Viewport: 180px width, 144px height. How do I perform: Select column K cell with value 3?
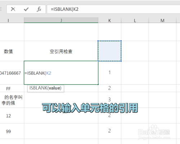pos(109,100)
